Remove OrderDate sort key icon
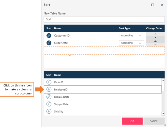 [49, 43]
